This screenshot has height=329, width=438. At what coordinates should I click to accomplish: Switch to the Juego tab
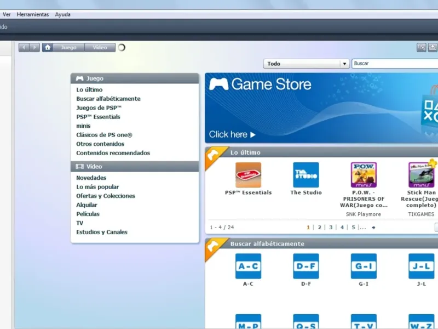click(69, 48)
